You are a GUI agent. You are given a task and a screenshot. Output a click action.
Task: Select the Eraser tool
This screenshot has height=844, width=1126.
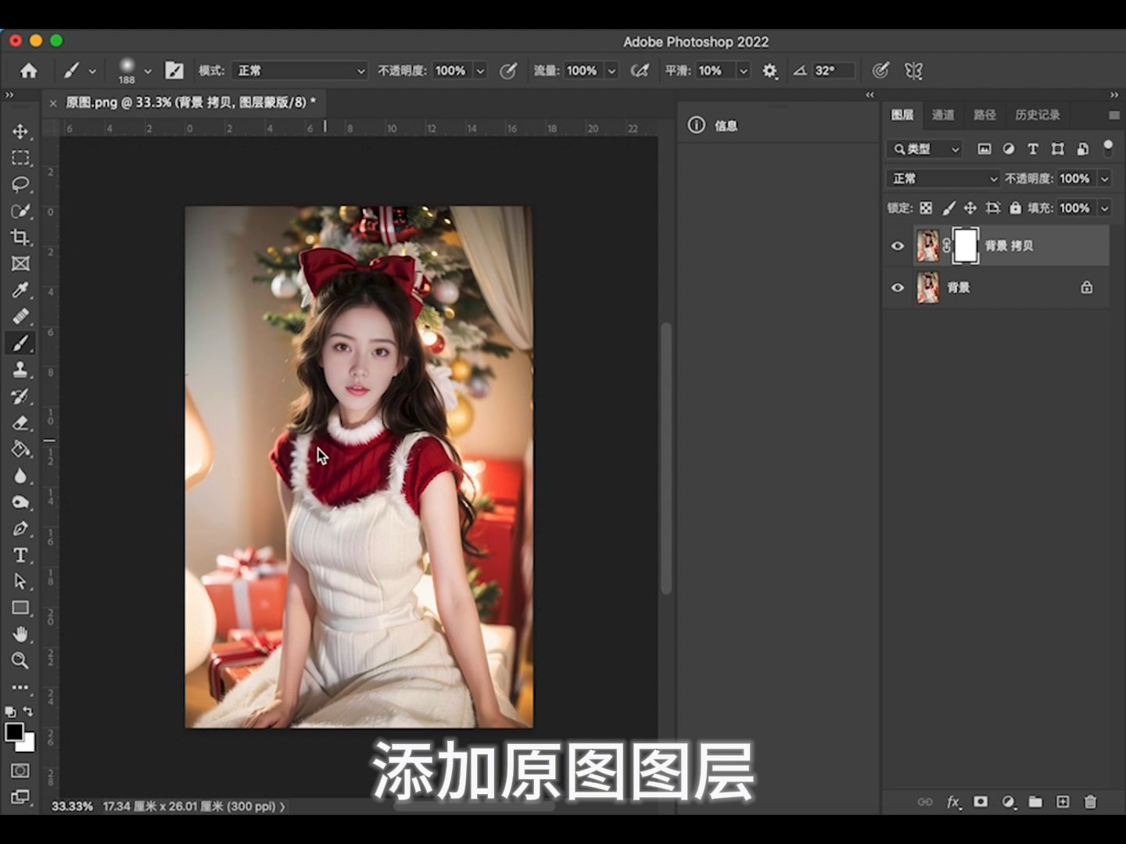click(x=20, y=423)
